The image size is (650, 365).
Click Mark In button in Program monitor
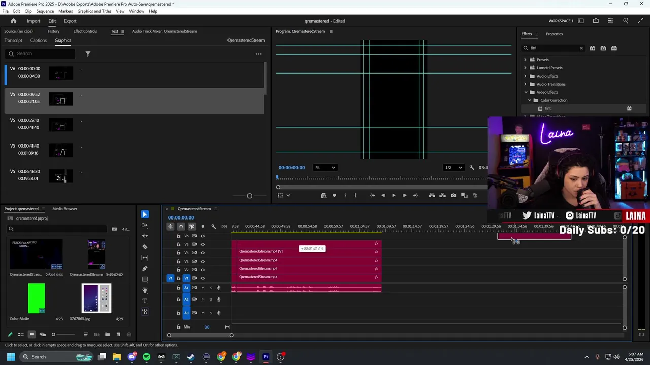pos(345,195)
